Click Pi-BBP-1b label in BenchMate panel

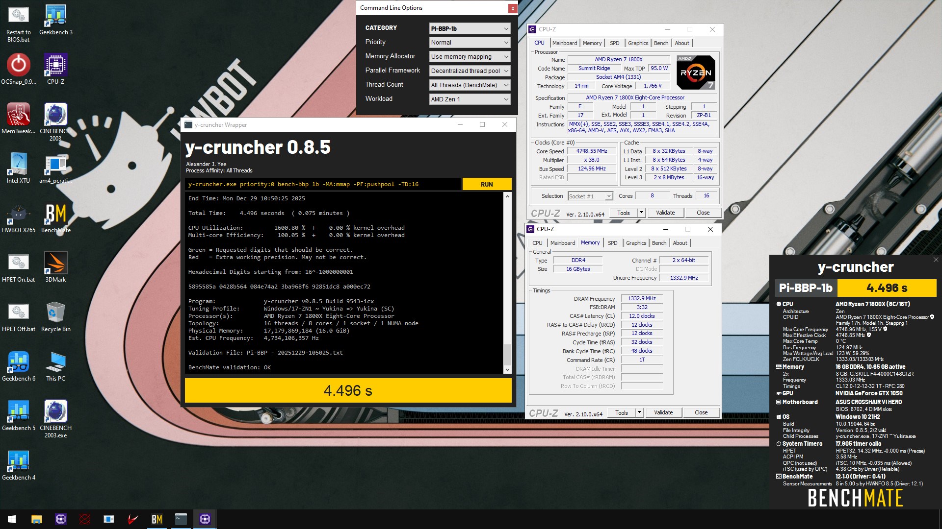806,288
